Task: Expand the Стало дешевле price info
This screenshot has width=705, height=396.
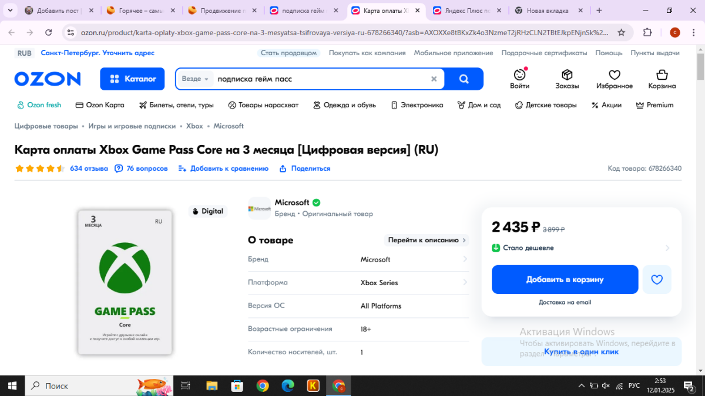Action: tap(581, 248)
